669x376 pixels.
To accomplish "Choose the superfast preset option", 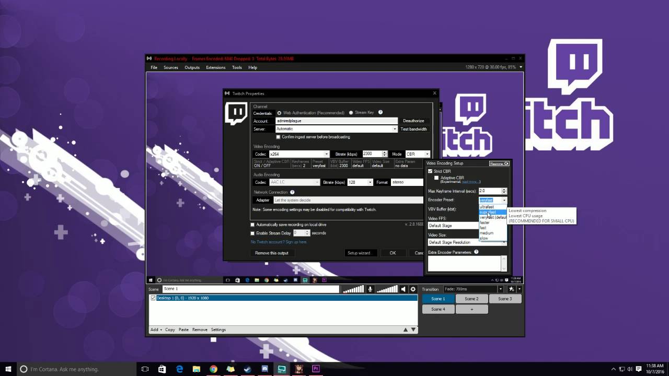I will point(493,213).
